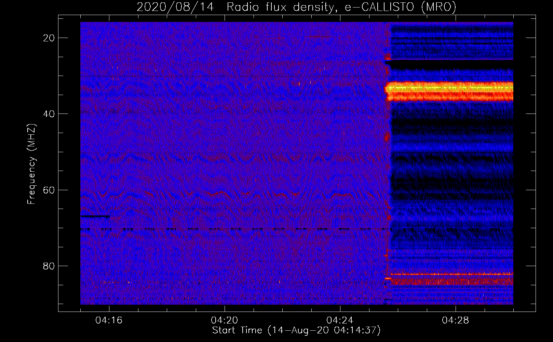The image size is (553, 342).
Task: Click the 04:28 time tick label
Action: (456, 320)
